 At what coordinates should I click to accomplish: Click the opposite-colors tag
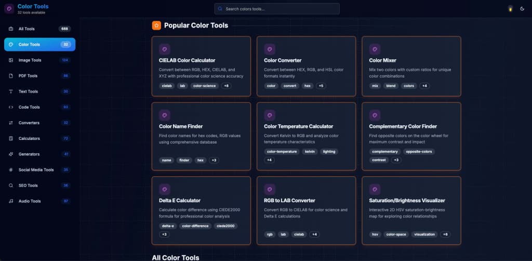[x=419, y=152]
